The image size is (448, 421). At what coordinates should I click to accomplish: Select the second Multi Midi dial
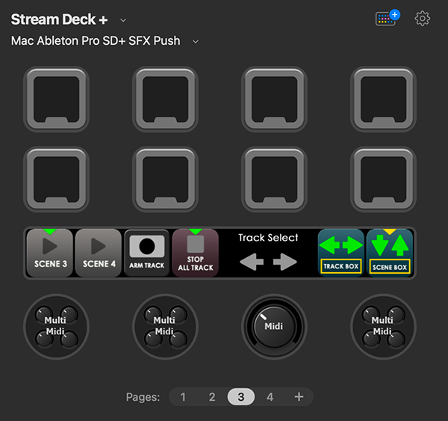tap(165, 327)
